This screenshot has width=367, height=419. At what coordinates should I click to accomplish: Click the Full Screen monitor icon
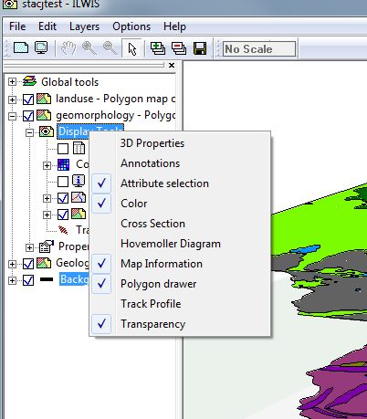point(41,47)
